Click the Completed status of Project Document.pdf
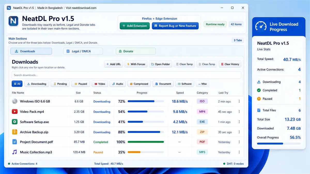 coord(101,142)
